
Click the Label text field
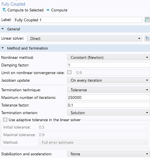point(78,20)
